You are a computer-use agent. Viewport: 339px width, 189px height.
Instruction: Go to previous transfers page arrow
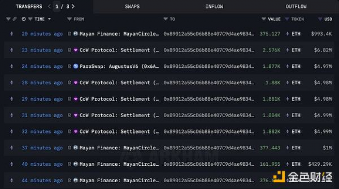pyautogui.click(x=49, y=6)
